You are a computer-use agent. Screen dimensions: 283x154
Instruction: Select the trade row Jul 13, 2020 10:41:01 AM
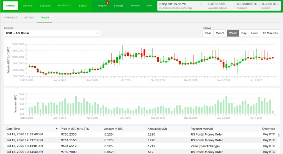click(141, 146)
